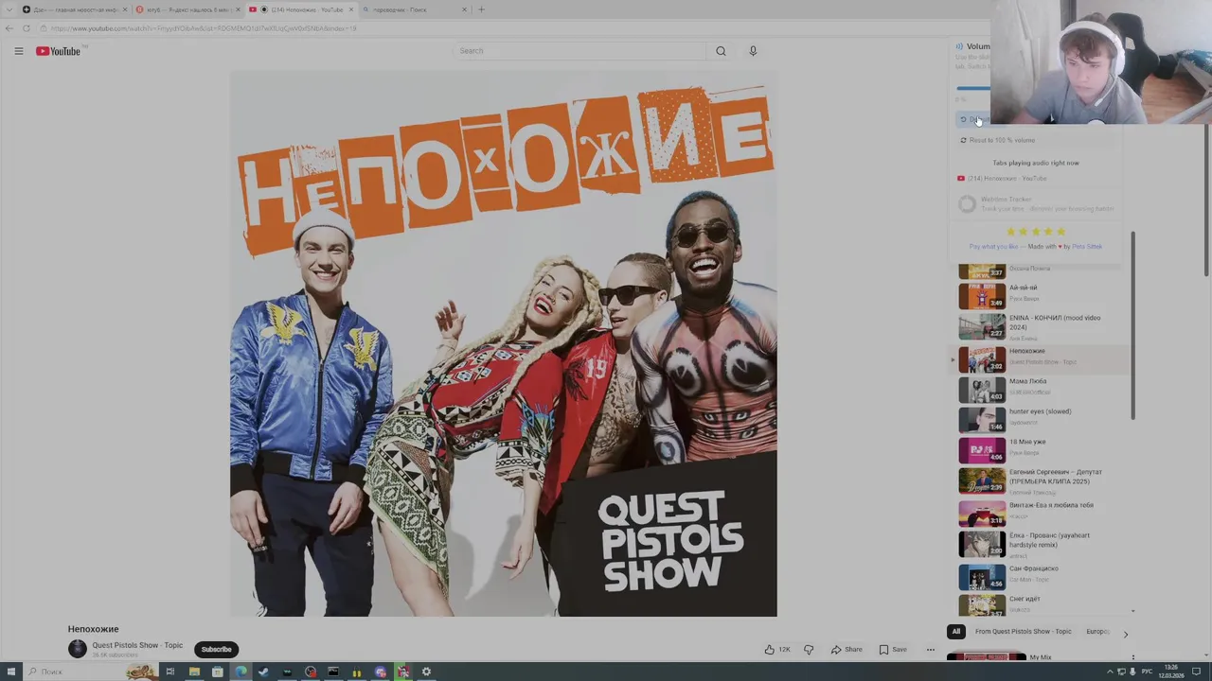Open Quest Pistols Show channel avatar
Image resolution: width=1212 pixels, height=681 pixels.
click(x=78, y=649)
